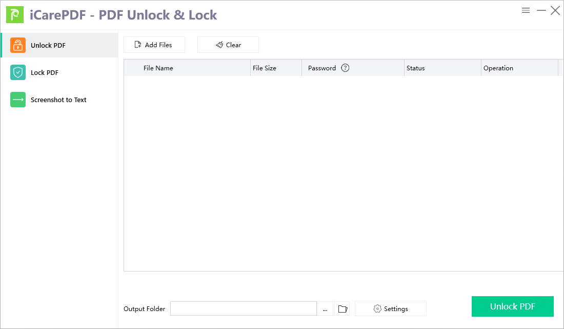
Task: Select the Unlock PDF padlock icon
Action: point(18,45)
